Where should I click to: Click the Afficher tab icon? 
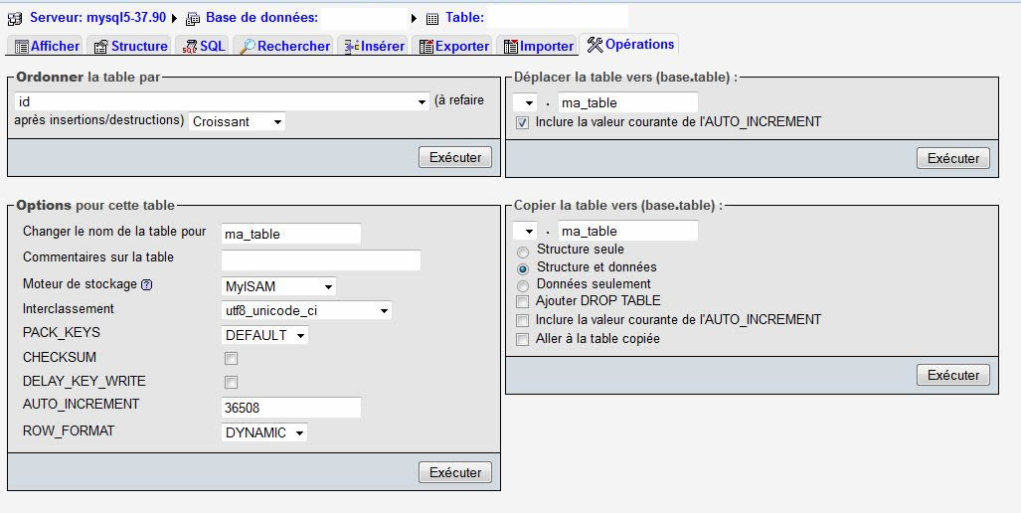pyautogui.click(x=21, y=47)
